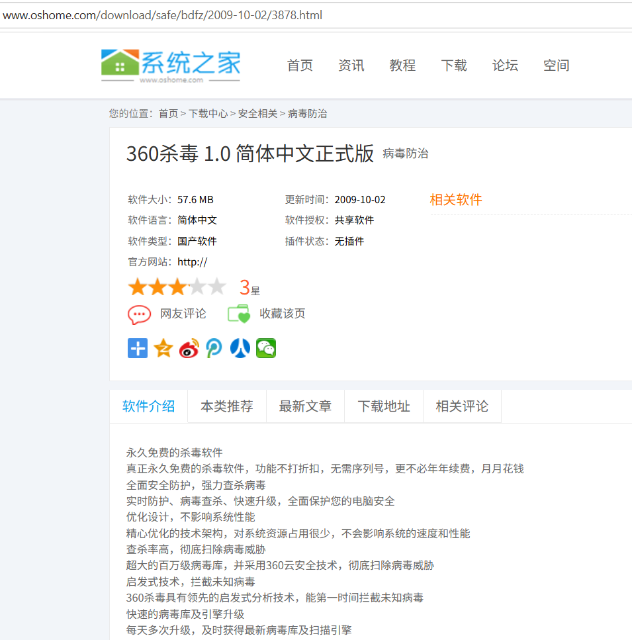The image size is (632, 640).
Task: Rate the software five stars
Action: coord(218,287)
